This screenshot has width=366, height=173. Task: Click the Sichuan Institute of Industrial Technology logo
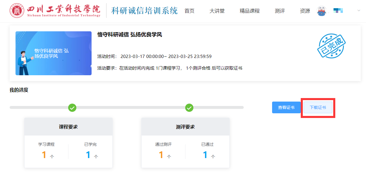tap(55, 11)
